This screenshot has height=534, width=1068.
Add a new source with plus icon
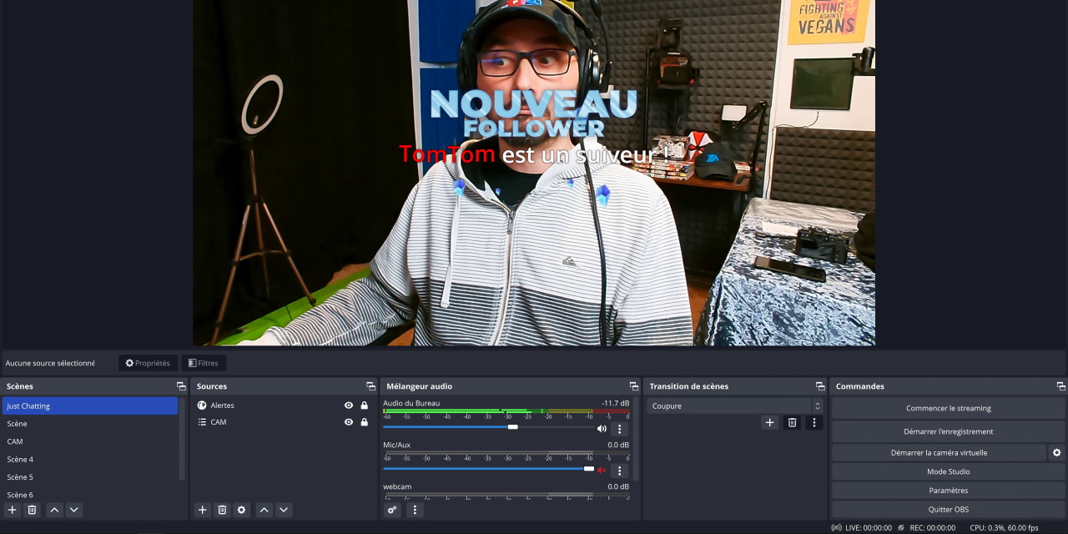pyautogui.click(x=202, y=510)
